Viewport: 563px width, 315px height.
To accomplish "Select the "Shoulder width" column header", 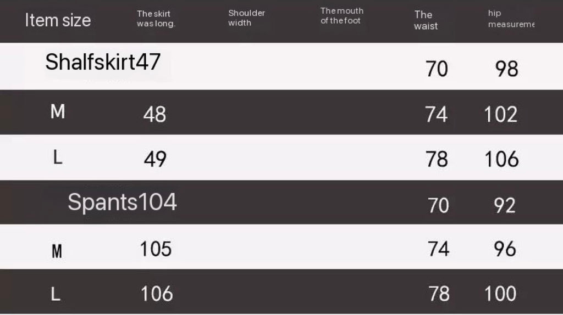I will click(246, 18).
